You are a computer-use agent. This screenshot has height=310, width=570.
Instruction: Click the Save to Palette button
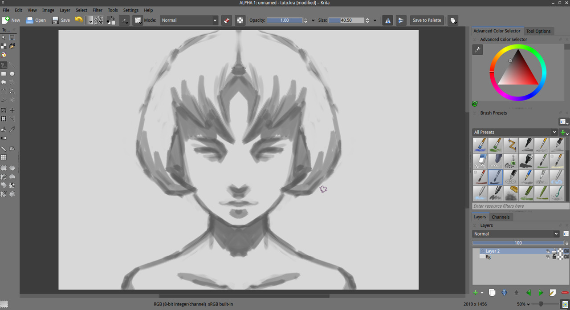[x=427, y=20]
